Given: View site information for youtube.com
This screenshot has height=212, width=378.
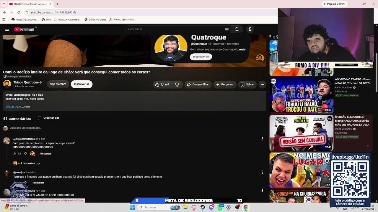Looking at the screenshot, I should pos(27,12).
